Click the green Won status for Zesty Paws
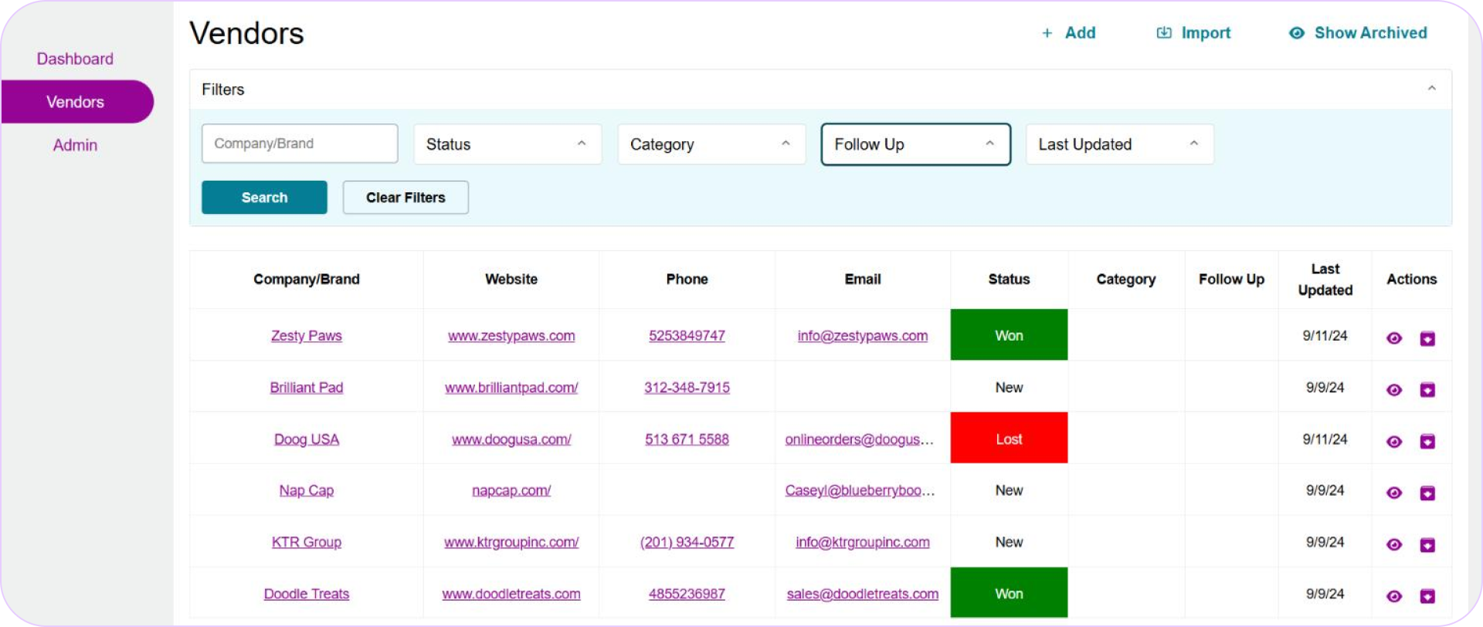 [1009, 335]
